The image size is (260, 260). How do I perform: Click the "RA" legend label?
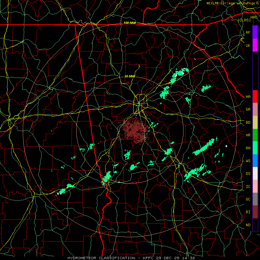(248, 148)
